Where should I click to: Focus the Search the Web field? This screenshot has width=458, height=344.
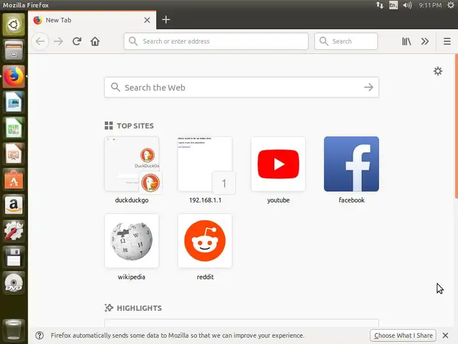click(241, 87)
